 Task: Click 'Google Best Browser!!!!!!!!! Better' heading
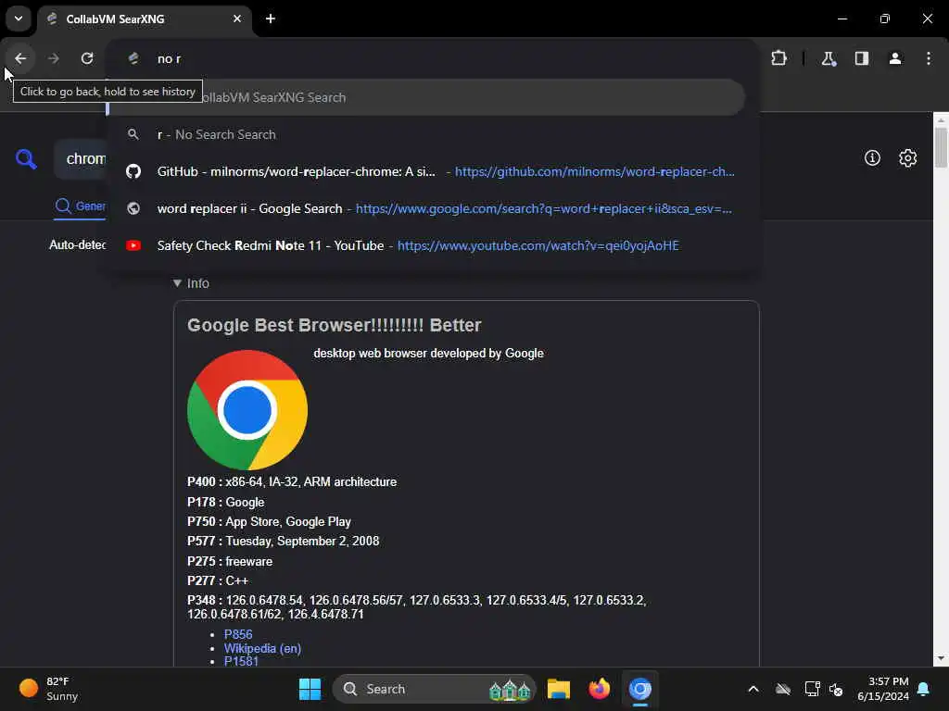(x=334, y=325)
